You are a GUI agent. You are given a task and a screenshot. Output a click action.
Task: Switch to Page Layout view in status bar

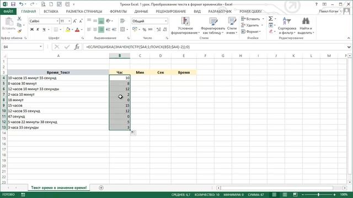point(285,195)
